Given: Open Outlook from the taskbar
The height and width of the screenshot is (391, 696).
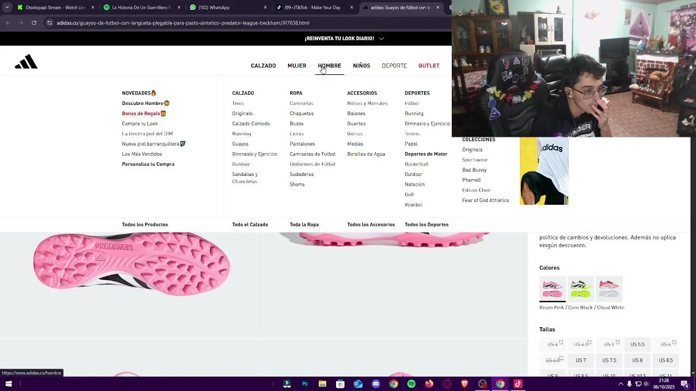Looking at the screenshot, I should click(358, 384).
